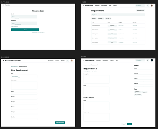Image resolution: width=158 pixels, height=129 pixels.
Task: Select Dashboard in Requirement Hub nav
Action: [x=98, y=60]
